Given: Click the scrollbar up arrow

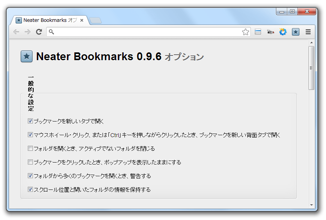Looking at the screenshot, I should pos(311,43).
